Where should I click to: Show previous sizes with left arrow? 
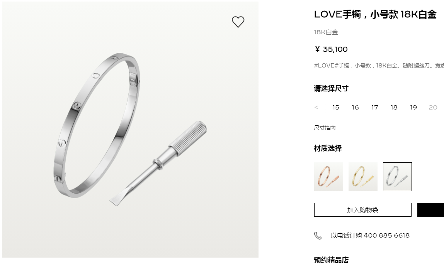pyautogui.click(x=316, y=107)
